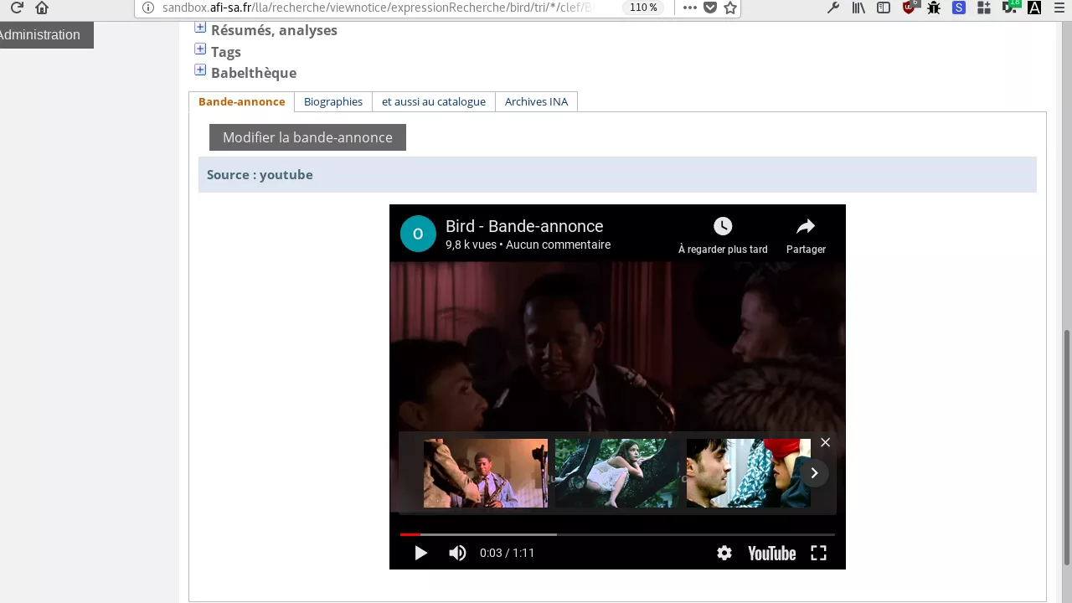Screen dimensions: 1072x603
Task: Open developer tools wrench icon
Action: click(x=833, y=8)
